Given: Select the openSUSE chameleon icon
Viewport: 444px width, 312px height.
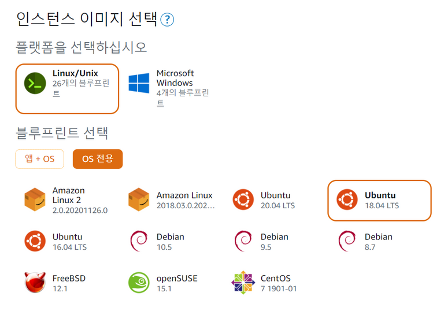Looking at the screenshot, I should (x=139, y=283).
